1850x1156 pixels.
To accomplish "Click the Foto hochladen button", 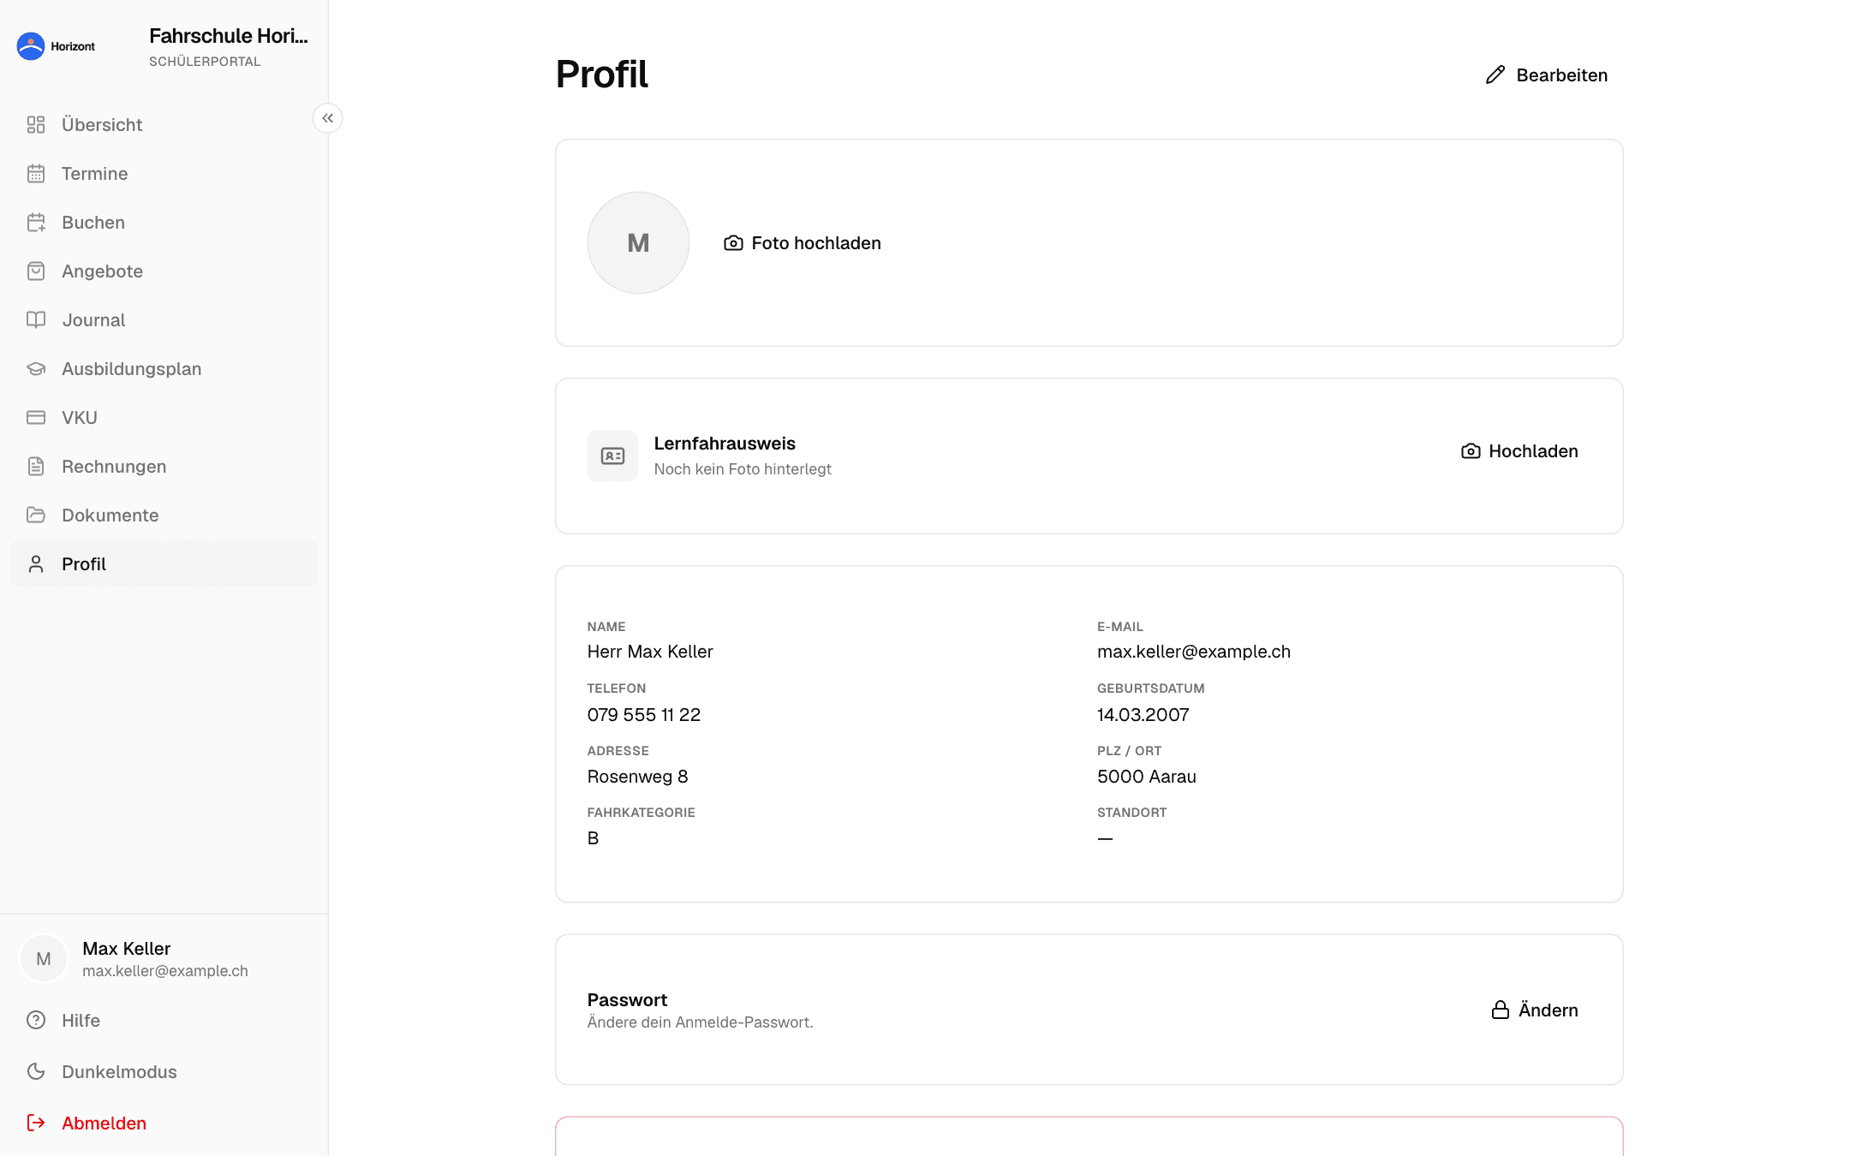I will tap(803, 243).
